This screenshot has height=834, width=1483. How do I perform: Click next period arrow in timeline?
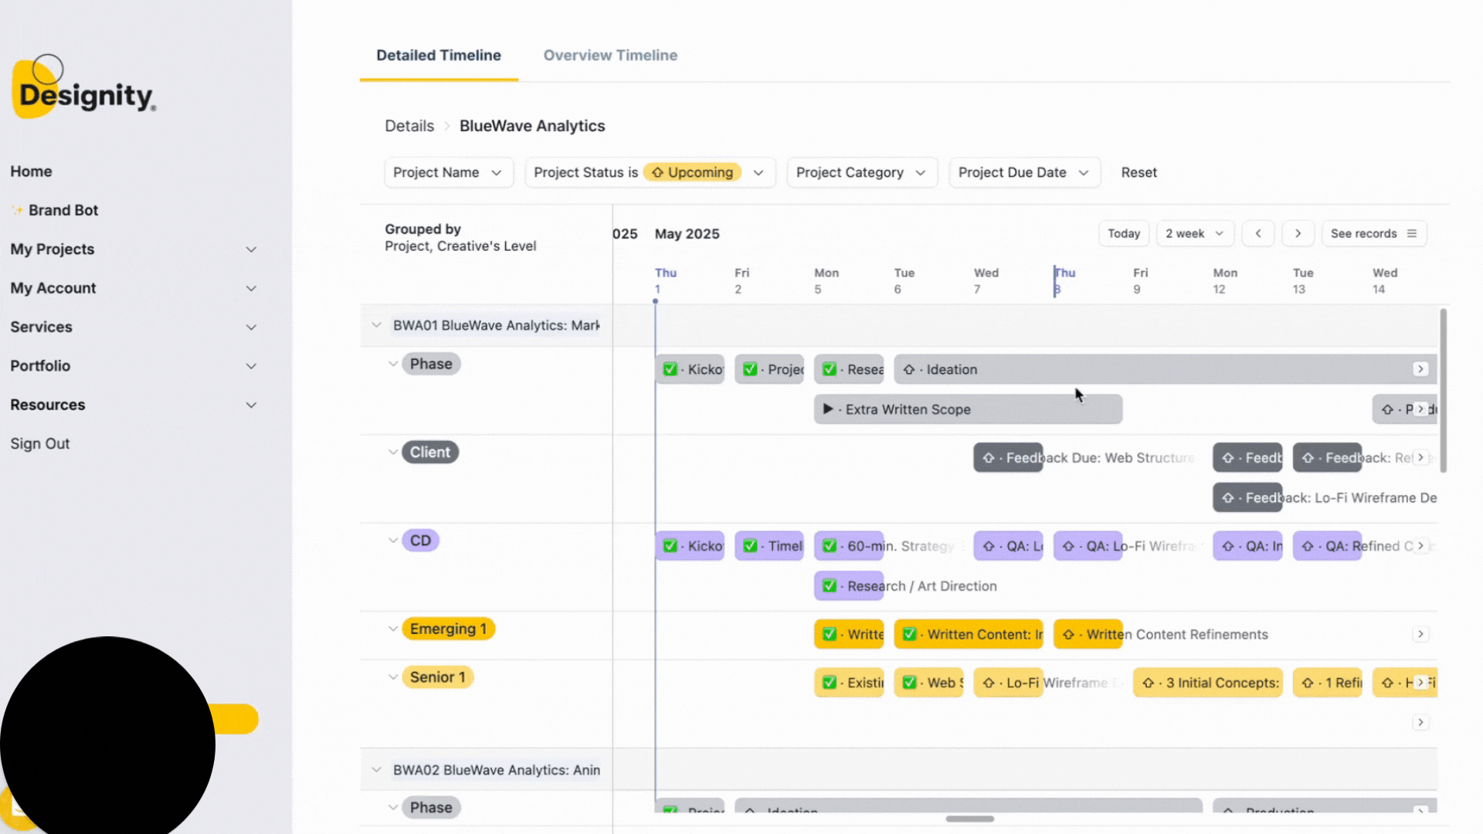click(1298, 233)
